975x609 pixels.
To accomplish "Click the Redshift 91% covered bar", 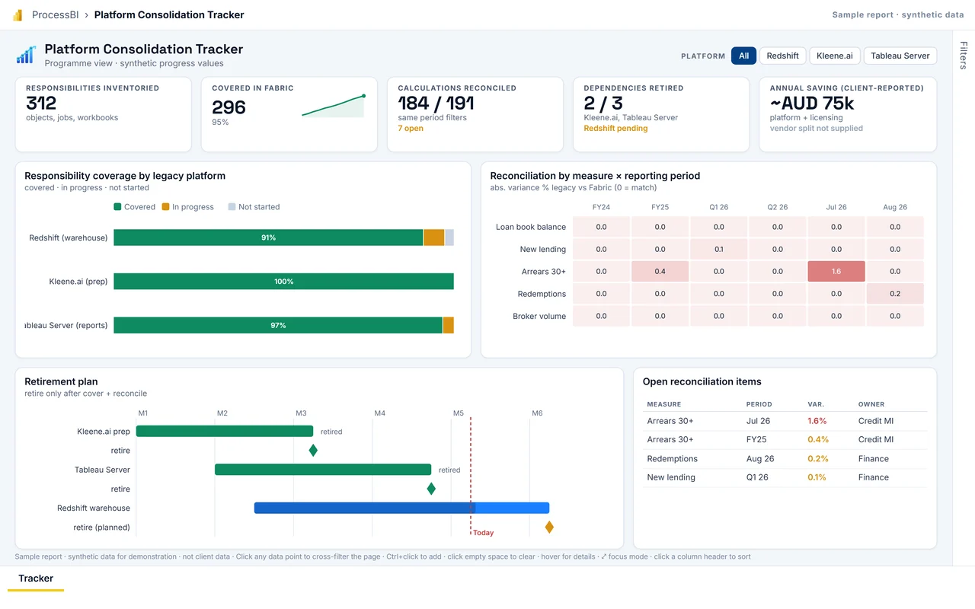I will coord(268,238).
